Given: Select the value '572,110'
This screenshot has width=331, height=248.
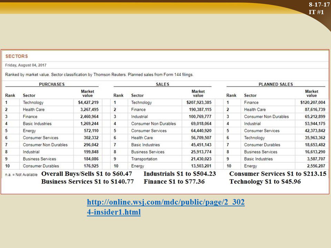Looking at the screenshot, I should coord(91,131).
